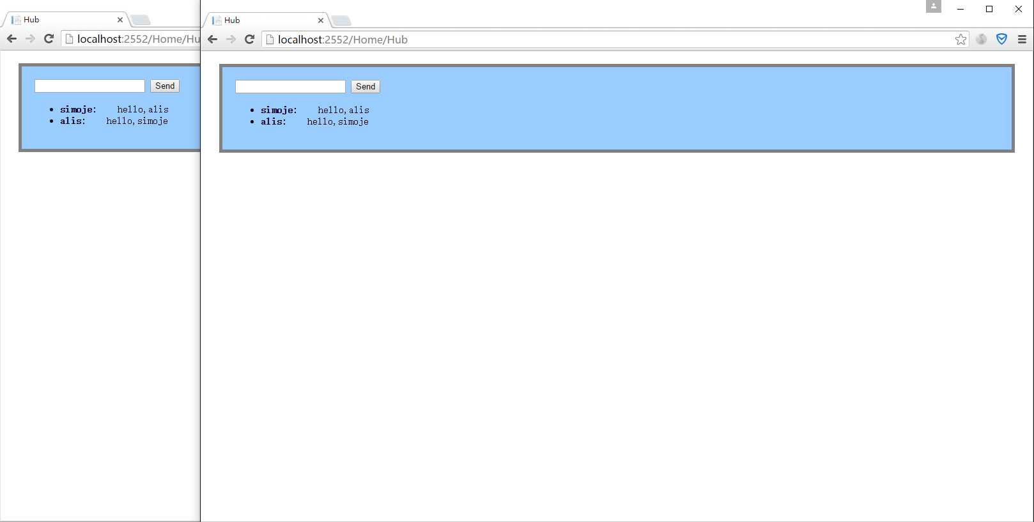
Task: Bookmark this page with star icon
Action: tap(961, 40)
